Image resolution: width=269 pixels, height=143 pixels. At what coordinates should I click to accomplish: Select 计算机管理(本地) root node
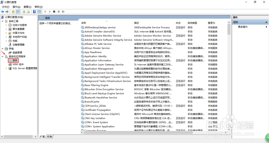(x=14, y=17)
